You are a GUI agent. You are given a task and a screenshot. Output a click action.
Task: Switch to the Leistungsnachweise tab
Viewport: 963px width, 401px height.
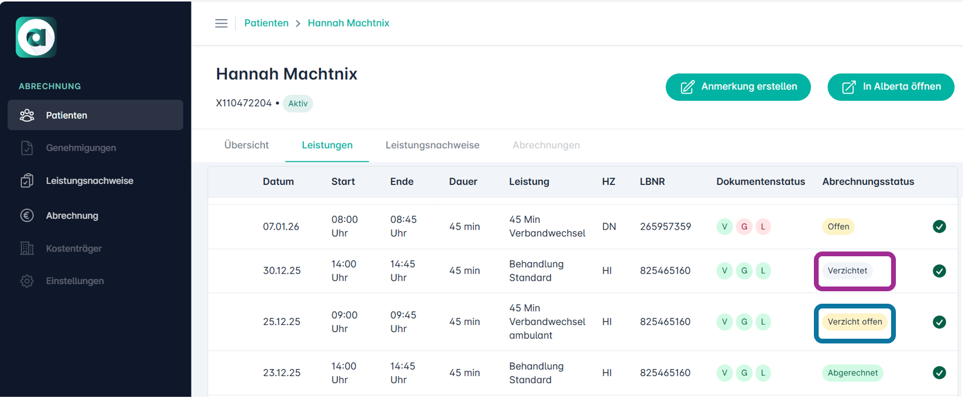[x=432, y=145]
